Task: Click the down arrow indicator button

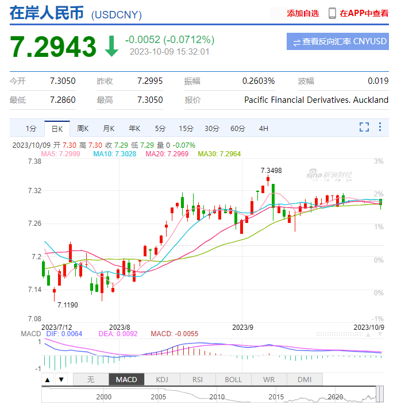Action: click(x=61, y=379)
